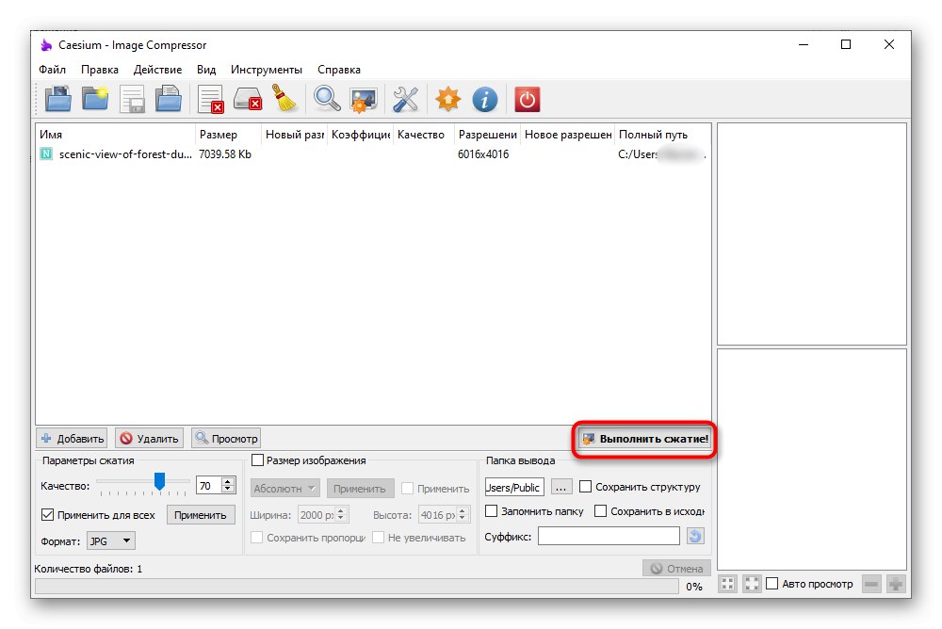The width and height of the screenshot is (942, 629).
Task: Click the 6016x4016 resolution cell
Action: coord(483,153)
